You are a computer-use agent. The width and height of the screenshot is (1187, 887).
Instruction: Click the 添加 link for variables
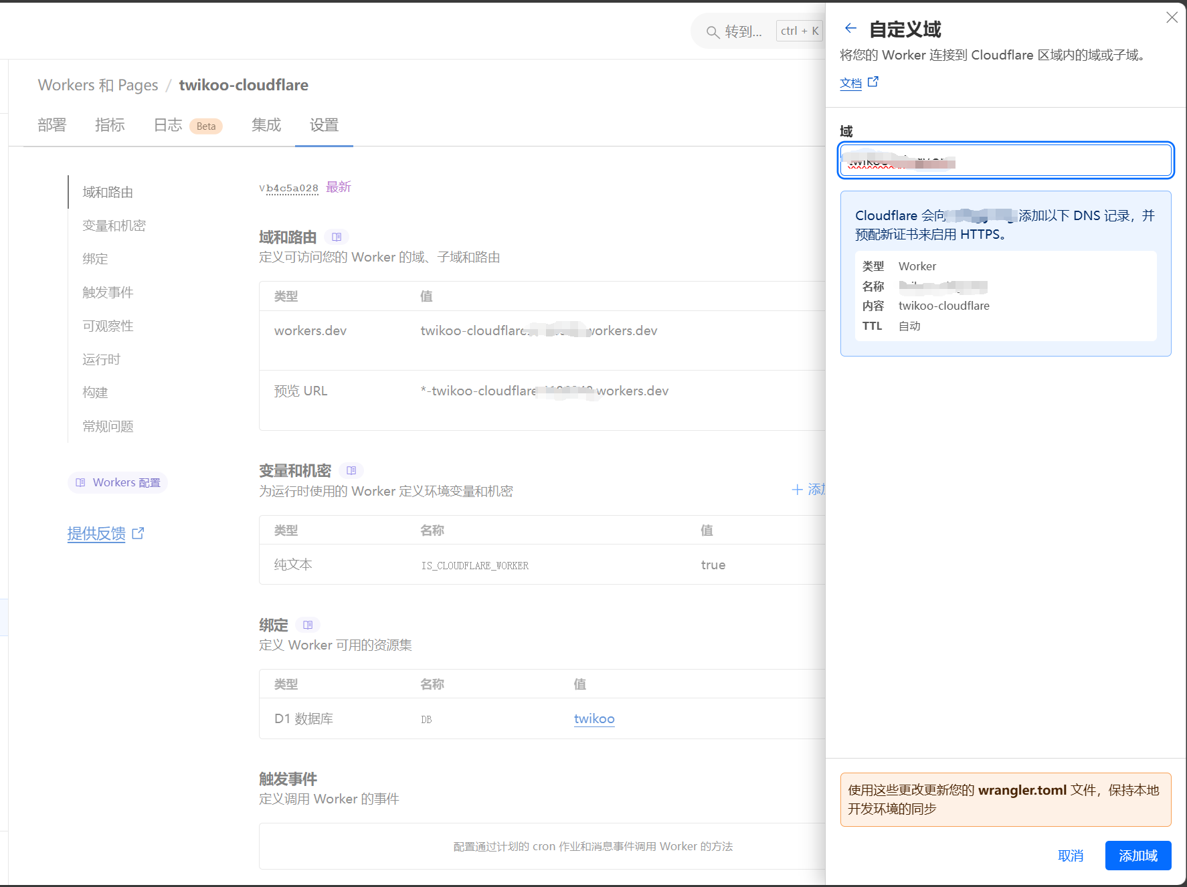pyautogui.click(x=808, y=490)
